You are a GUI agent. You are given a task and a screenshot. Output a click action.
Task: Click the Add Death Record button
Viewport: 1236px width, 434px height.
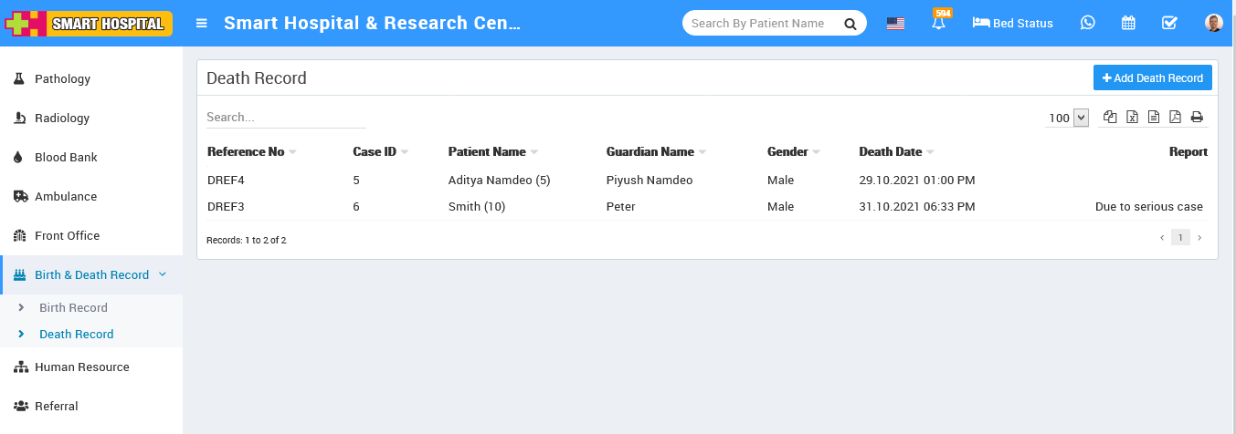click(x=1152, y=78)
